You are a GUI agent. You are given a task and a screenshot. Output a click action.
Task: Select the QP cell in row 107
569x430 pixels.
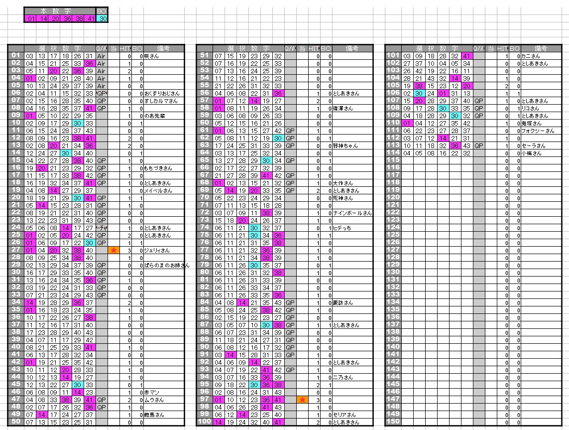[x=478, y=101]
